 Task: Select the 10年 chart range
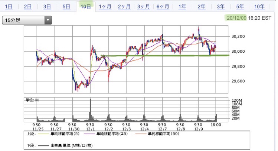[259, 7]
